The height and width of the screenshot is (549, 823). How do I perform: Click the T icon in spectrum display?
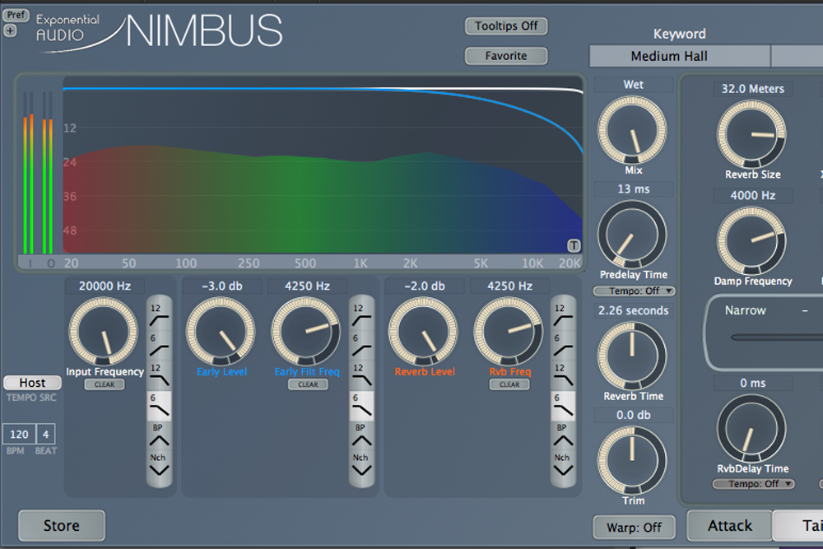[574, 245]
